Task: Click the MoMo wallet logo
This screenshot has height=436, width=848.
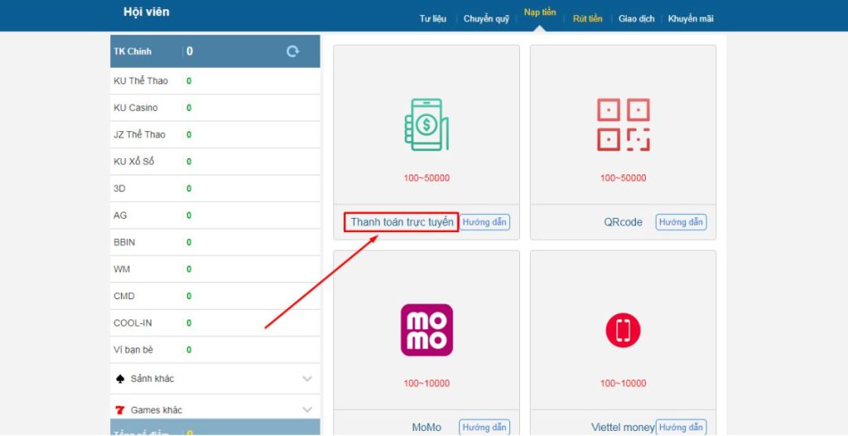Action: click(426, 330)
